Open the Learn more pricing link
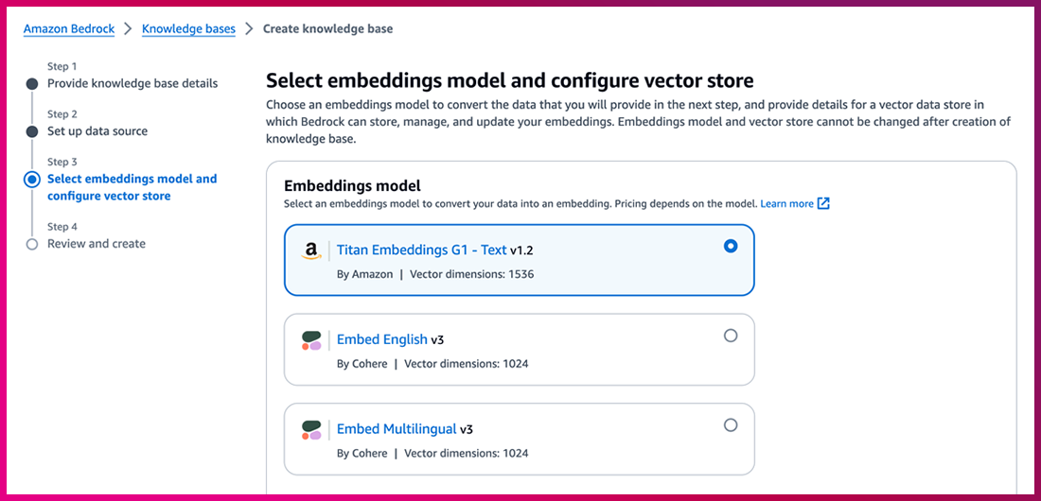1041x501 pixels. point(786,203)
